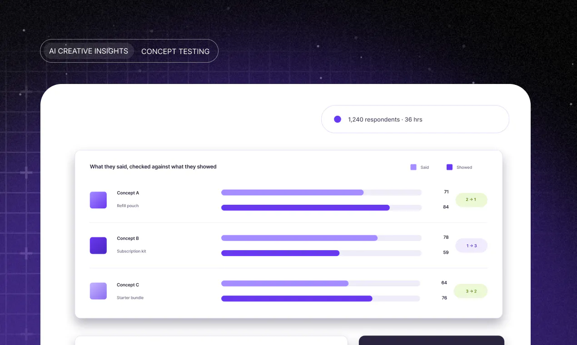The height and width of the screenshot is (345, 577).
Task: Click the value 71 for Concept A
Action: (x=446, y=192)
